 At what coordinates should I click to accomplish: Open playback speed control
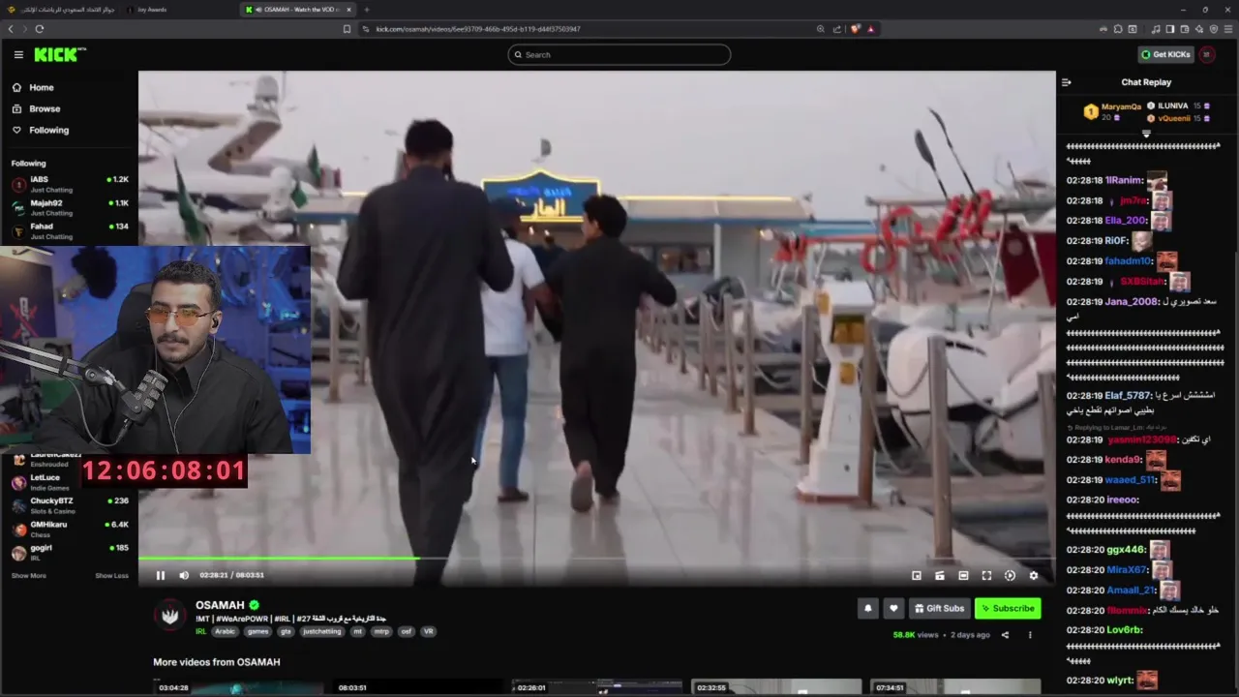point(1010,575)
